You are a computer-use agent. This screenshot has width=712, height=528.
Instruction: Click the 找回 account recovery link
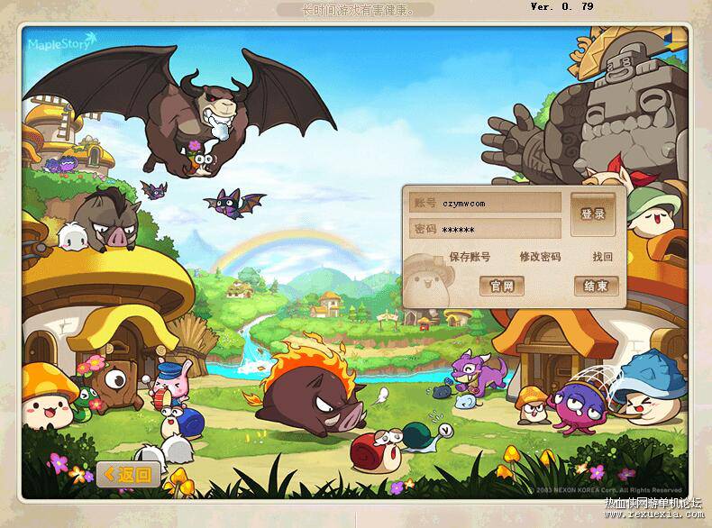point(603,257)
